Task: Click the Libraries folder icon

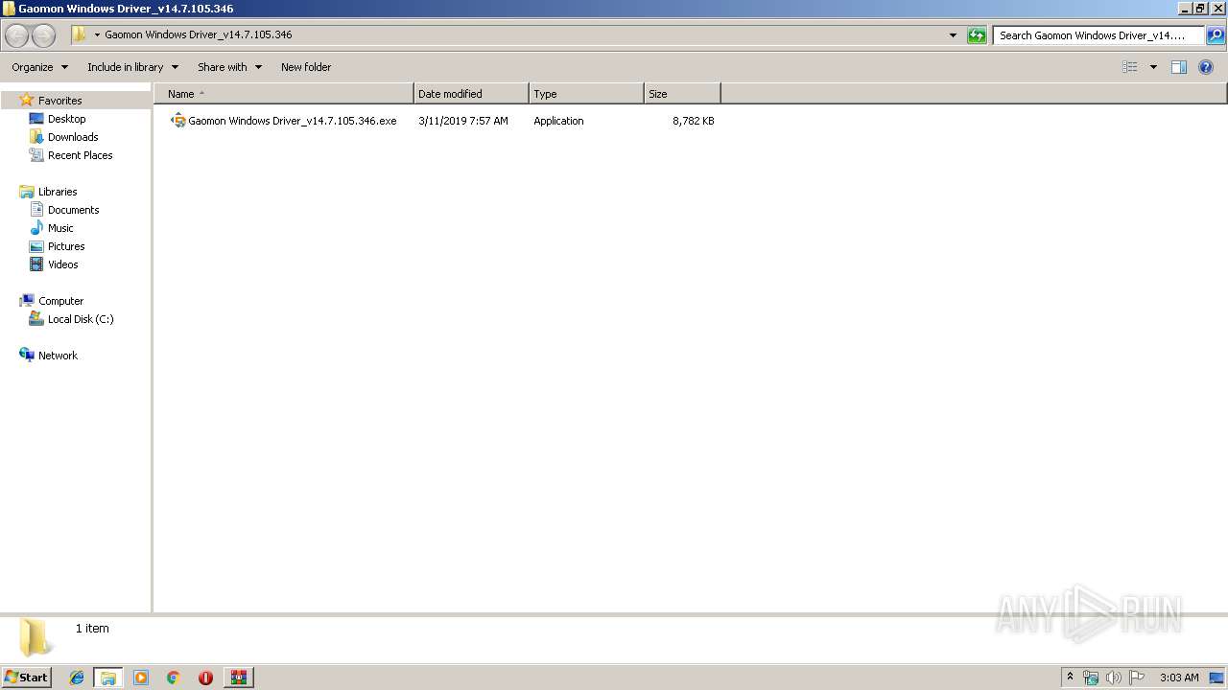Action: click(26, 192)
